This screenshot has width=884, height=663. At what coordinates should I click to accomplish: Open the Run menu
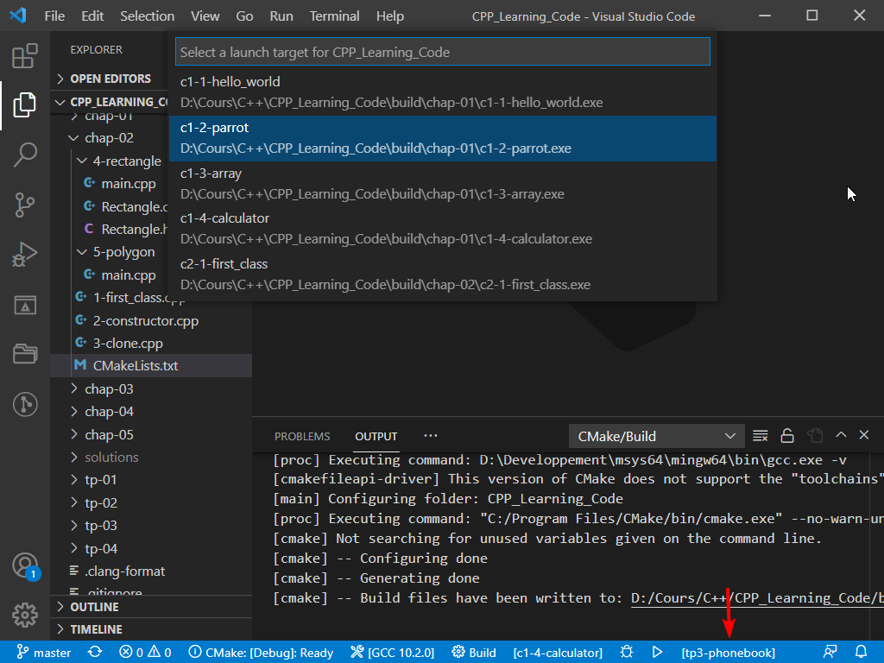(281, 16)
